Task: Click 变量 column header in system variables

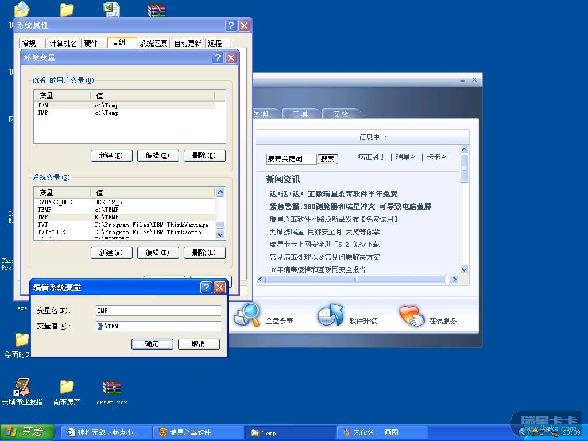Action: 62,193
